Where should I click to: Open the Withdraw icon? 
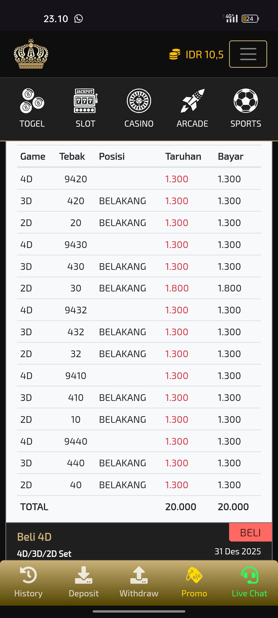click(139, 575)
